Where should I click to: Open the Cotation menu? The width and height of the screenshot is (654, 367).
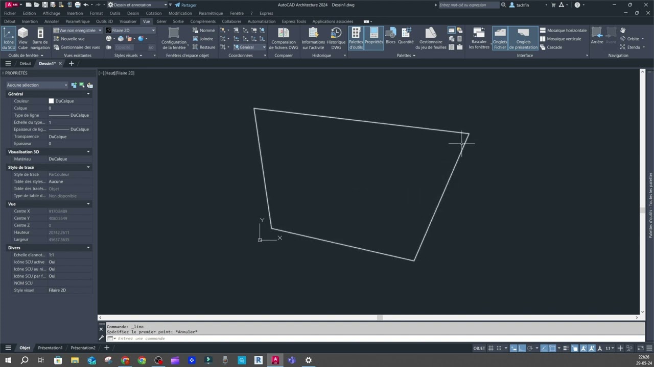153,13
